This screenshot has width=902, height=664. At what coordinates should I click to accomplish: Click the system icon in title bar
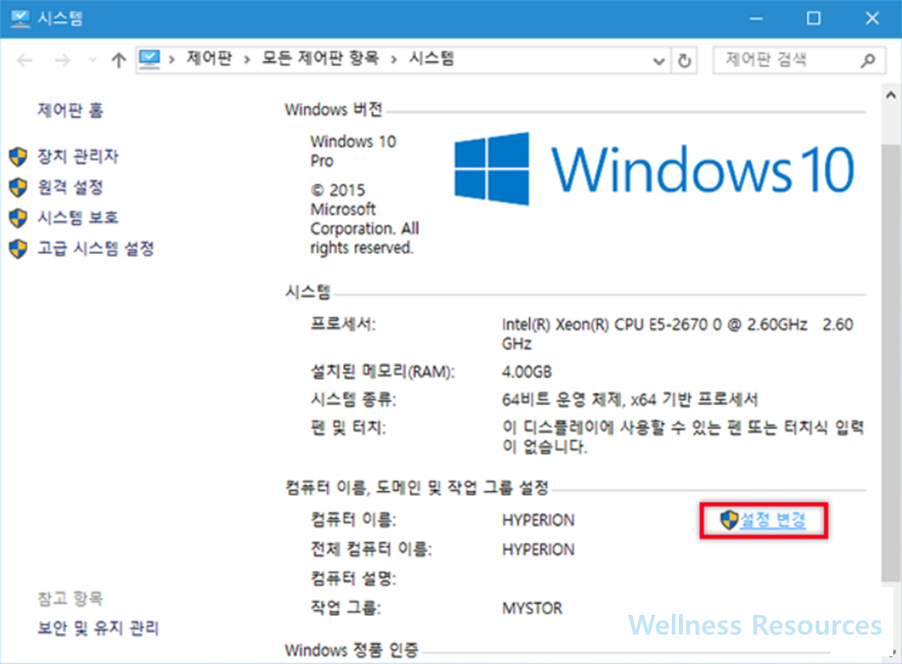[20, 18]
